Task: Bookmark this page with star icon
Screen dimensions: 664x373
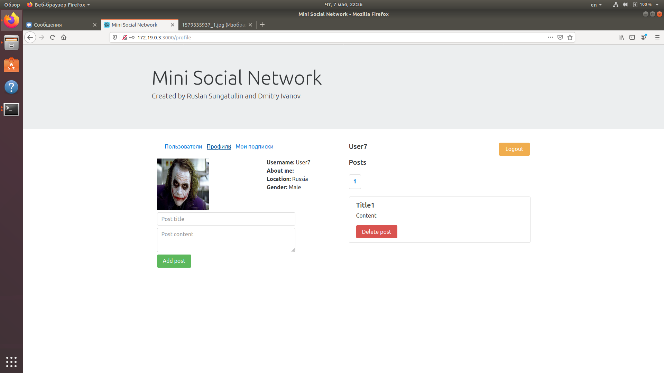Action: [570, 37]
